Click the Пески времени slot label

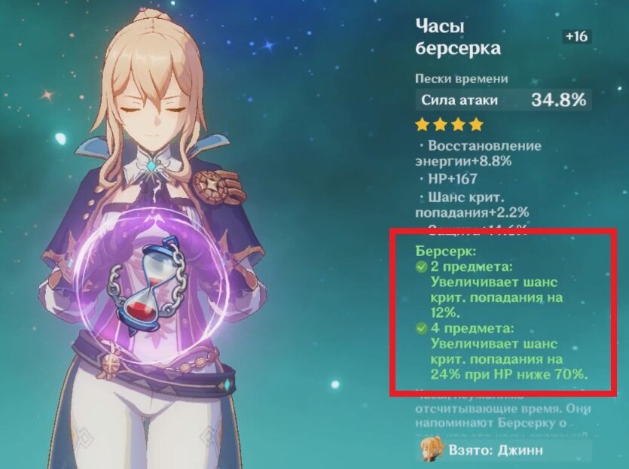[x=461, y=78]
